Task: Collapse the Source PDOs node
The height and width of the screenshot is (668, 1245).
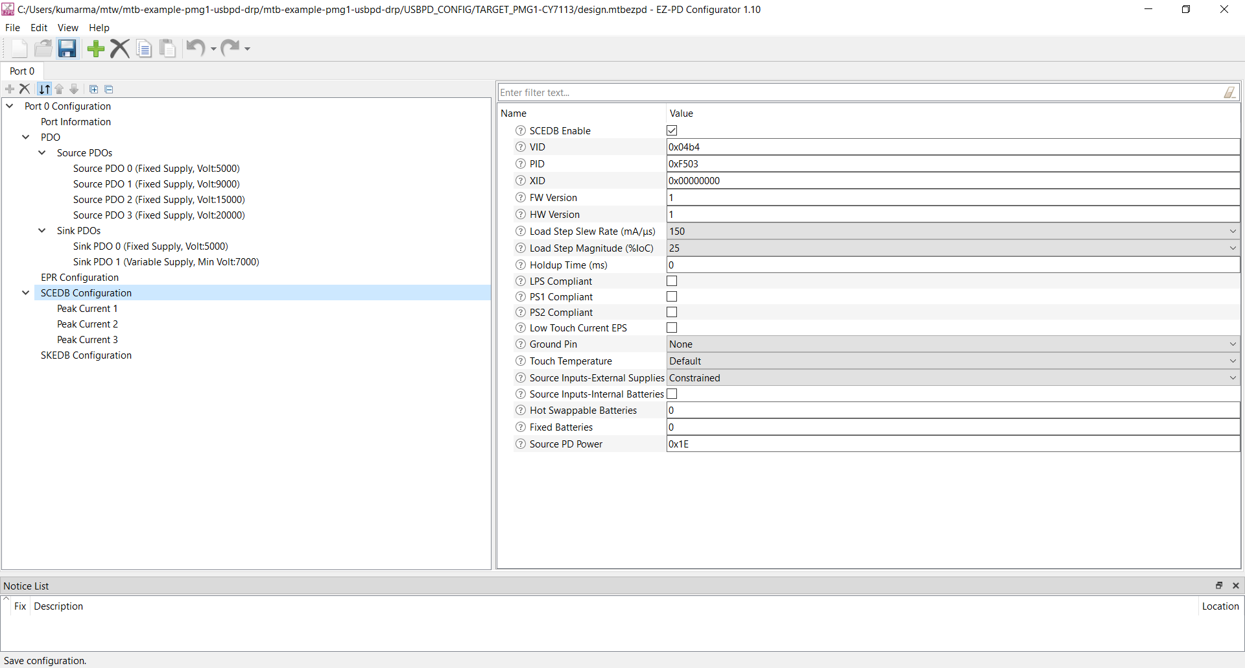Action: pyautogui.click(x=42, y=152)
